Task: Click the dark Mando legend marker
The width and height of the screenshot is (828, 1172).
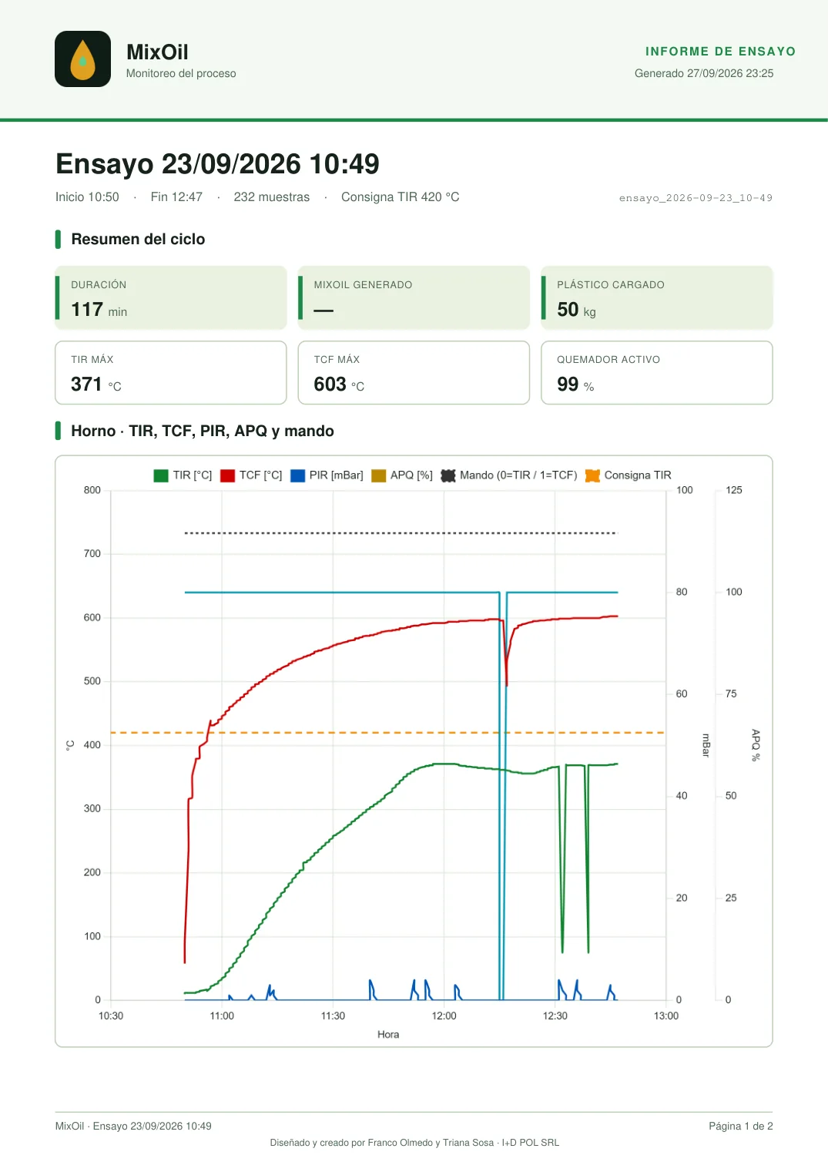Action: click(448, 475)
